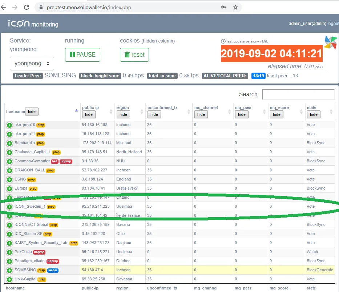339x292 pixels.
Task: Expand row details for Chainode_Capital_1
Action: pyautogui.click(x=9, y=153)
